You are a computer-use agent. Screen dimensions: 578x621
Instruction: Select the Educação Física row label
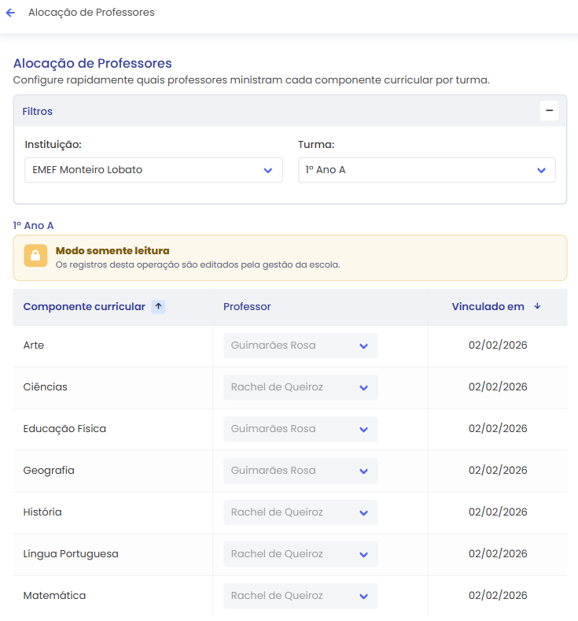(x=64, y=429)
